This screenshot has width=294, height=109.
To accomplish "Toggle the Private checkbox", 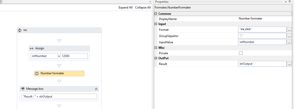I will [241, 53].
